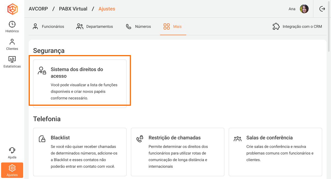Select Ajustes gear icon in sidebar
Image resolution: width=331 pixels, height=179 pixels.
click(x=12, y=170)
